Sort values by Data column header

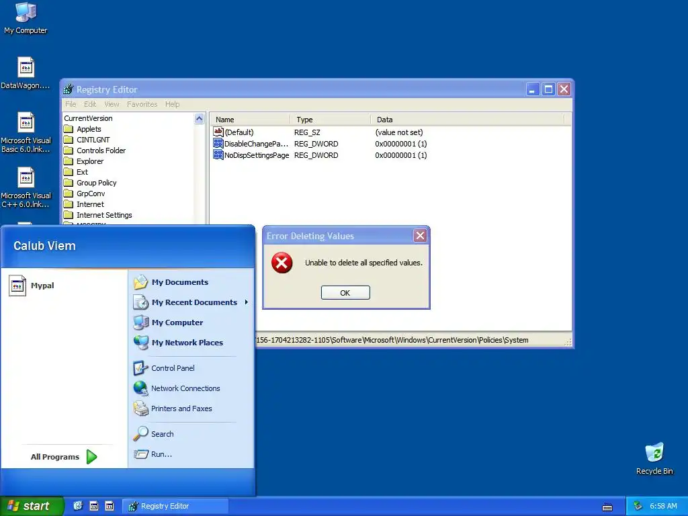point(468,120)
